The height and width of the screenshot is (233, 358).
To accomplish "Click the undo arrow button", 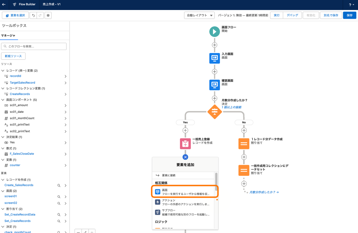I will 33,15.
